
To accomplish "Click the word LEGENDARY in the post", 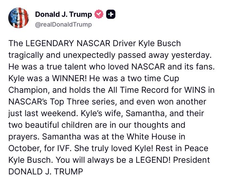I will [x=50, y=44].
